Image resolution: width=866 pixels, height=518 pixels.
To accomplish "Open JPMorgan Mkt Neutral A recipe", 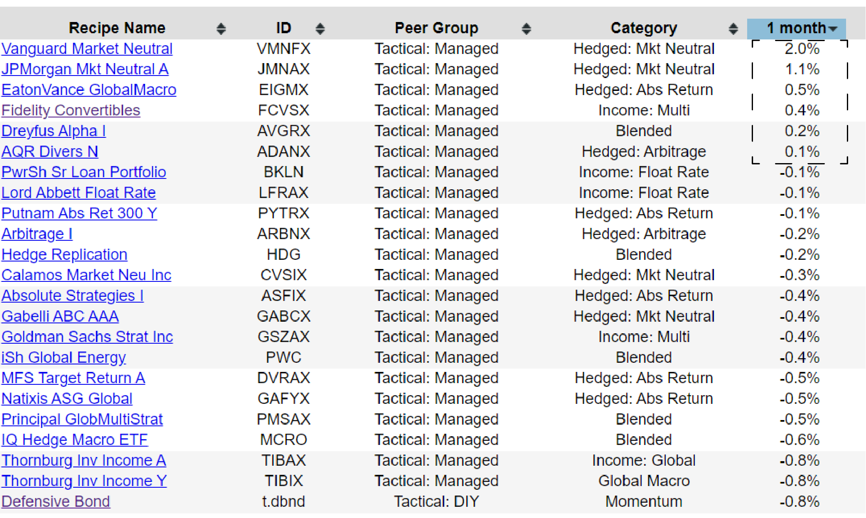I will 85,69.
